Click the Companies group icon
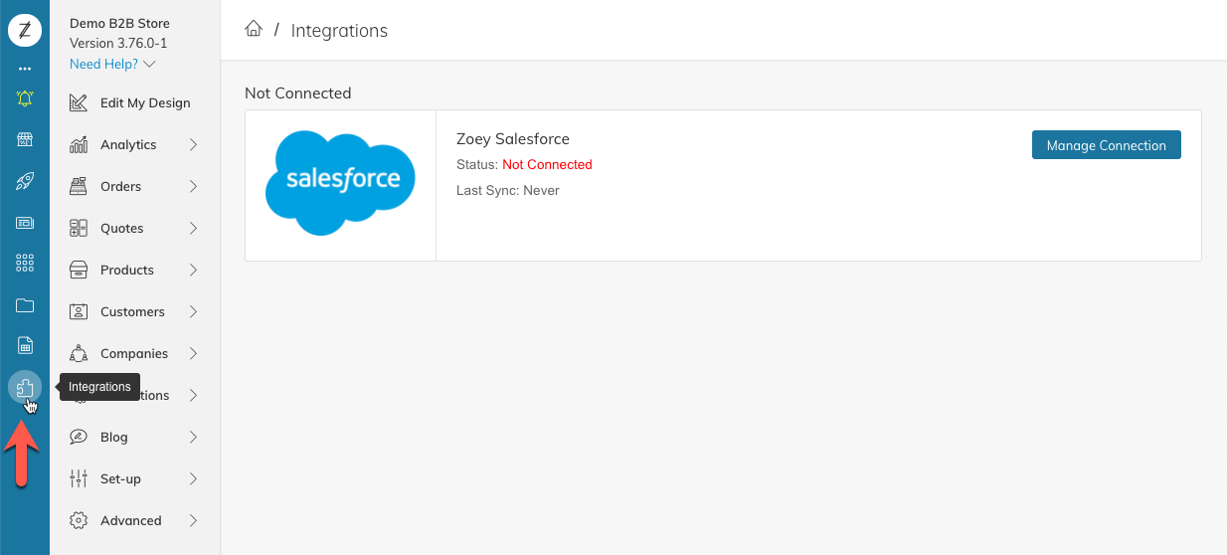The image size is (1227, 555). 79,353
